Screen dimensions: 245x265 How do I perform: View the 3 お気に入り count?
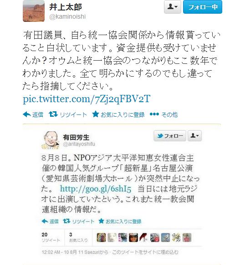point(78,237)
